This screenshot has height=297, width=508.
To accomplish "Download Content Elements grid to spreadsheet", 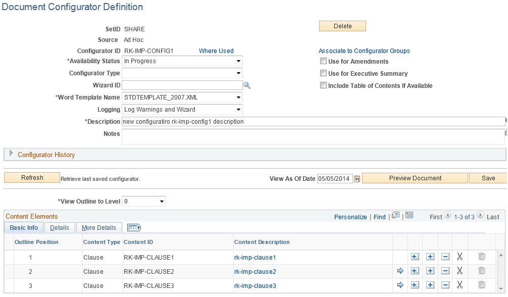I will pos(409,215).
